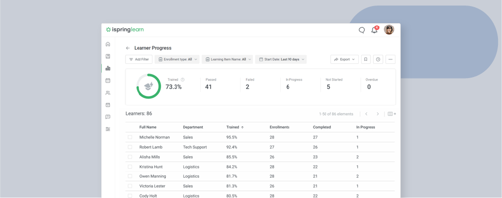Click the 95.5% trained value

click(232, 137)
